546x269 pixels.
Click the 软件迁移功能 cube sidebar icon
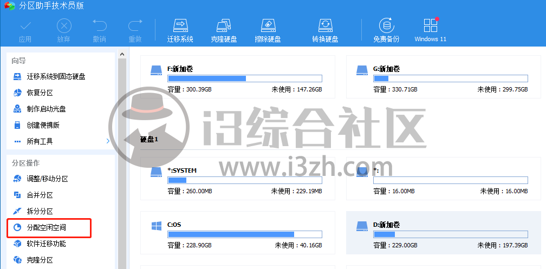click(x=17, y=244)
